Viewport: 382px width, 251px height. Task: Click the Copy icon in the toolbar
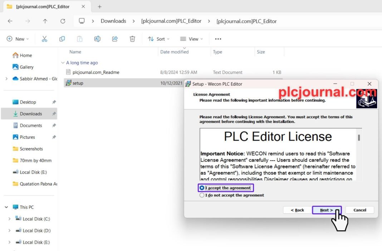click(x=62, y=39)
